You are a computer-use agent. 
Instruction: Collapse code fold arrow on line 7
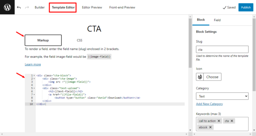tap(34, 94)
